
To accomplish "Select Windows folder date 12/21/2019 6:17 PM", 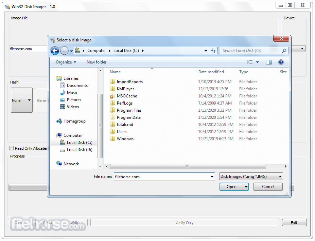I will tap(216, 139).
